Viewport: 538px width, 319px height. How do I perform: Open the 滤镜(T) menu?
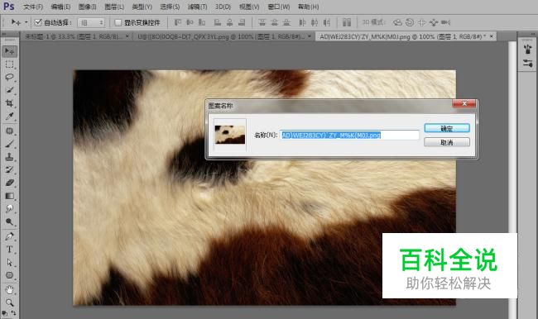point(197,7)
